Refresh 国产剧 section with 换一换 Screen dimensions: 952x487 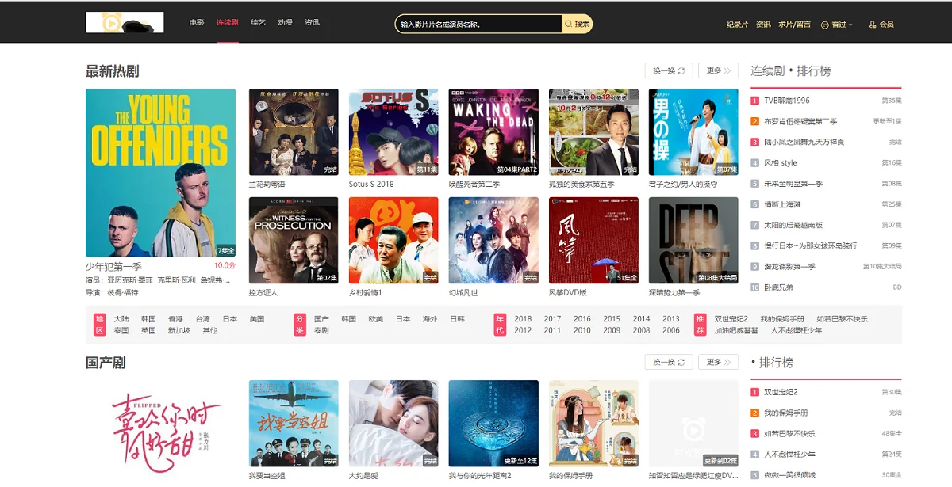coord(668,362)
